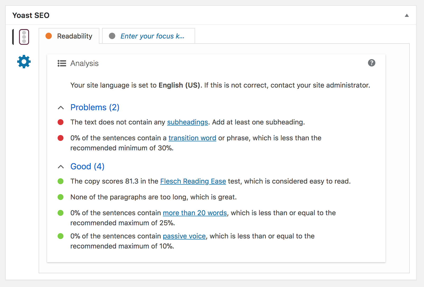Click the green bullet beside the Flesch score result
Viewport: 424px width, 287px height.
coord(61,181)
